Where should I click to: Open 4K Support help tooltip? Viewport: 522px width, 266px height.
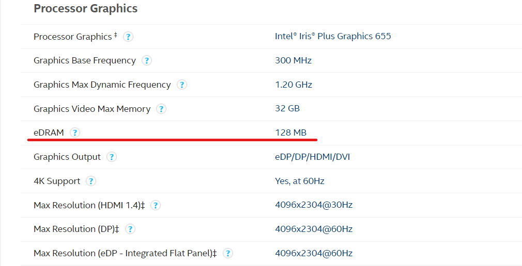click(x=91, y=181)
